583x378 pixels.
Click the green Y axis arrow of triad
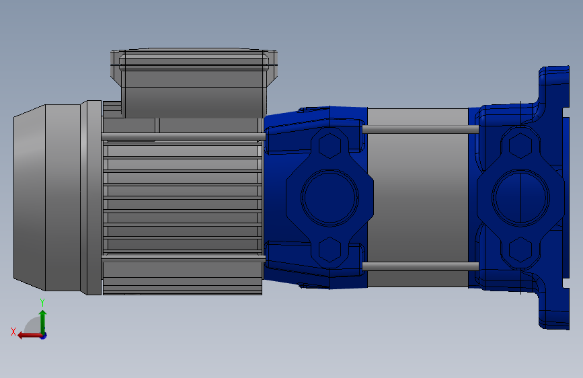43,322
